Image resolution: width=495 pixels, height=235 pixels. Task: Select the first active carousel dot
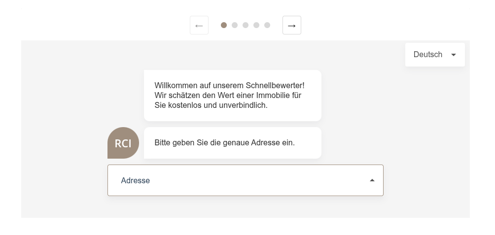point(224,25)
